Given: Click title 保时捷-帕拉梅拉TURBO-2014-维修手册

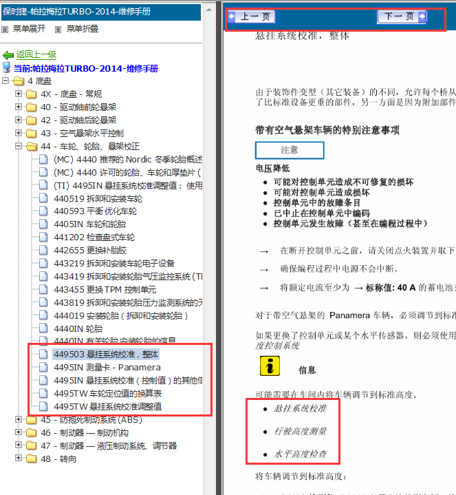Looking at the screenshot, I should tap(76, 12).
